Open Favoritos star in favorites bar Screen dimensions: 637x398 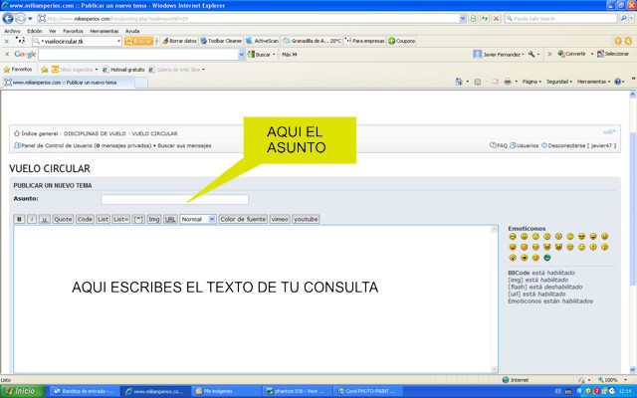tap(20, 69)
